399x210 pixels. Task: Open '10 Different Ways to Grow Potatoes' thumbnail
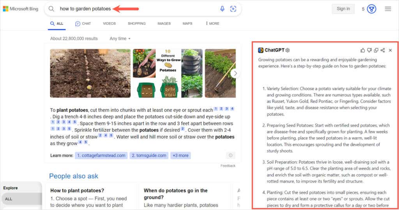(168, 73)
